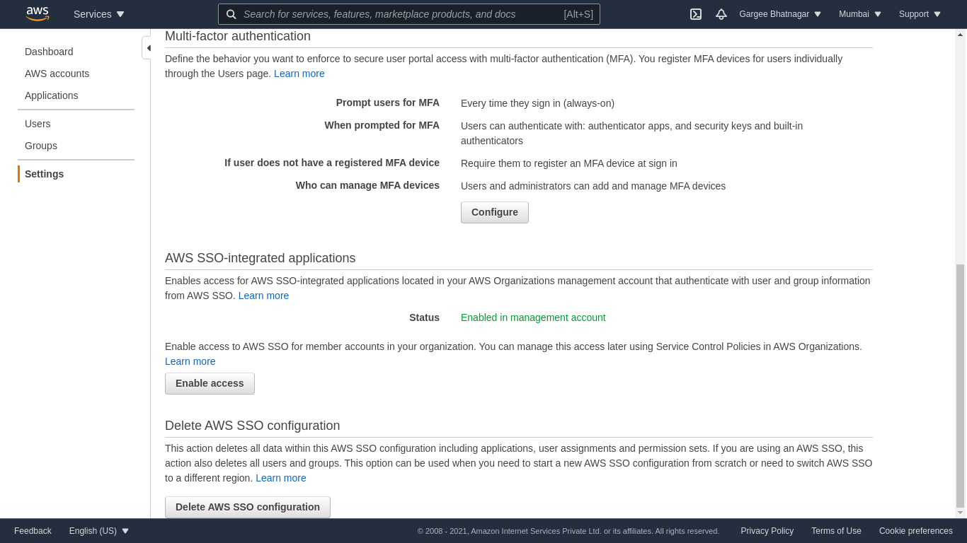Open Groups in the sidebar

[41, 146]
